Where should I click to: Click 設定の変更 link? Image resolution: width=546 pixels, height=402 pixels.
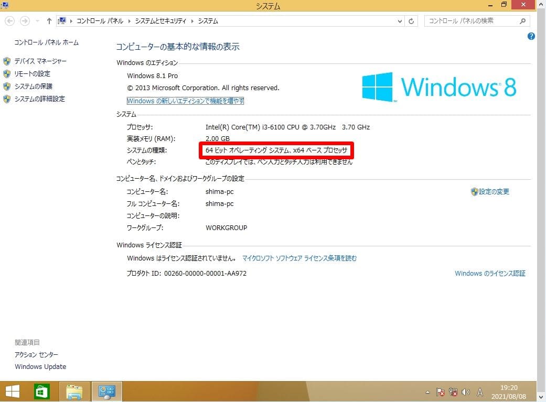pos(494,191)
